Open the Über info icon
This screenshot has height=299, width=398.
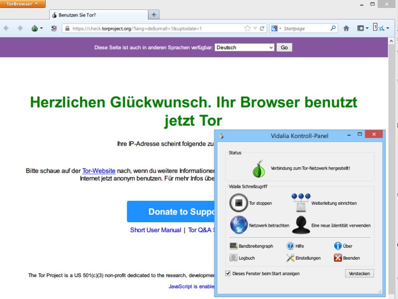[338, 246]
